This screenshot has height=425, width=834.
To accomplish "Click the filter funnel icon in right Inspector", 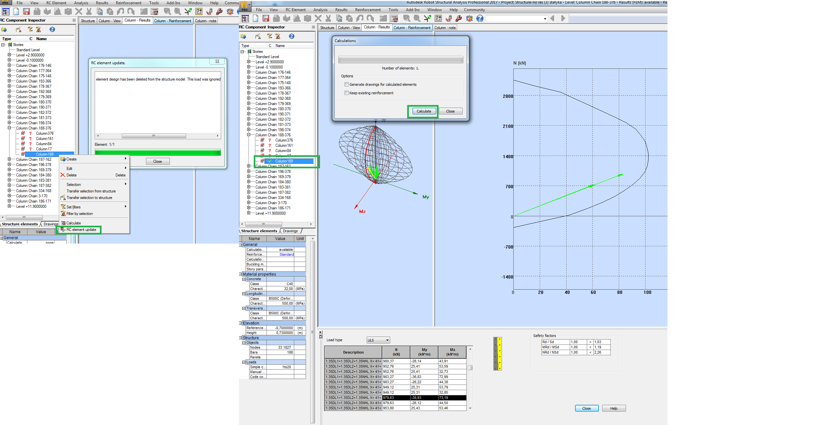I will [269, 36].
